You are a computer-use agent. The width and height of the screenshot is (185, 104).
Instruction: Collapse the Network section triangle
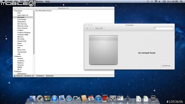coord(14,56)
